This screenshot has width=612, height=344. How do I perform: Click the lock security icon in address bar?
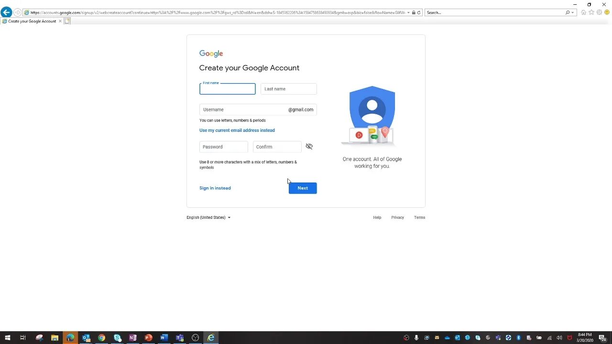point(414,12)
